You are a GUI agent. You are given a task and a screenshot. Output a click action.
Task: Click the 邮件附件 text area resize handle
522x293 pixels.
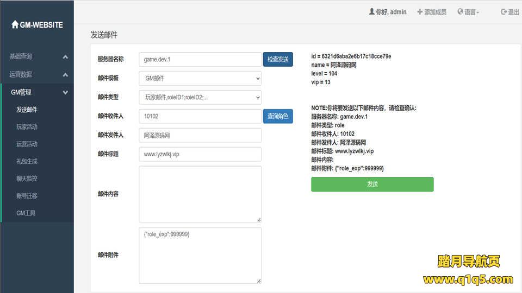tap(259, 281)
